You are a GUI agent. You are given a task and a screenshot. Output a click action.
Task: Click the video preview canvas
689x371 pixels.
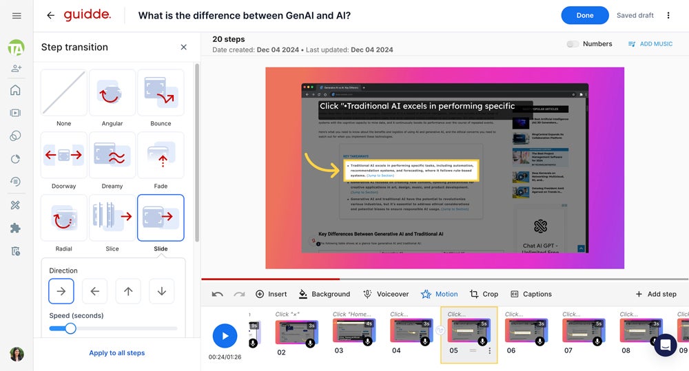444,168
